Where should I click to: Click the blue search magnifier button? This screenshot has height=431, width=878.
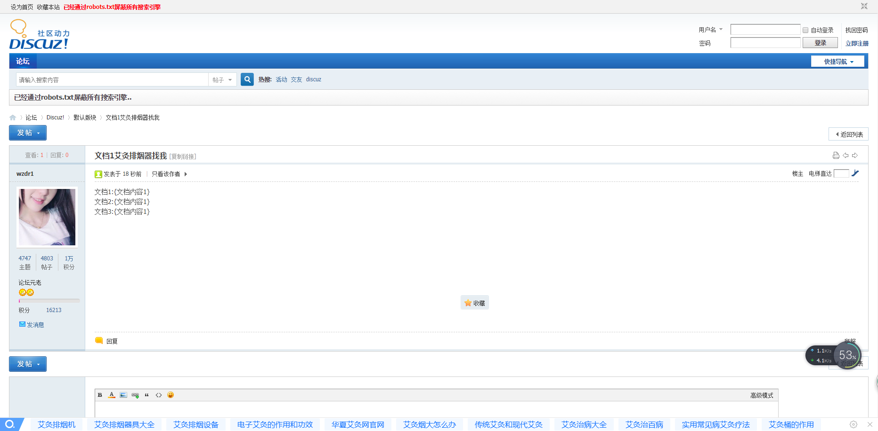[x=247, y=79]
